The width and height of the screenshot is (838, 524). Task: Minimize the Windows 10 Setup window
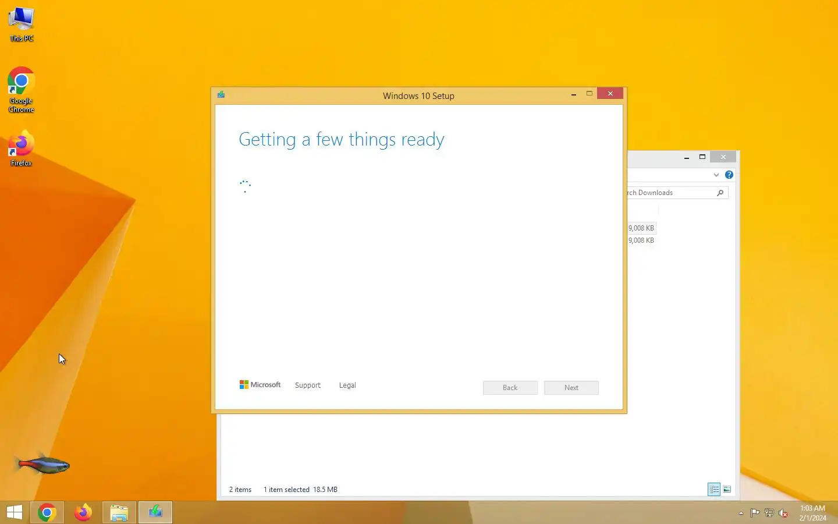coord(574,94)
